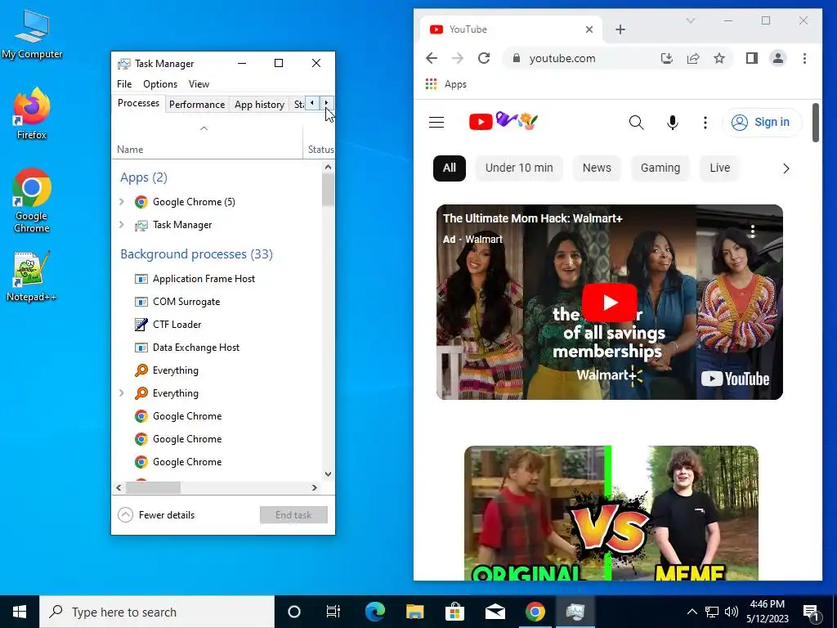The image size is (837, 628).
Task: Open Chrome profile avatar icon
Action: 778,58
